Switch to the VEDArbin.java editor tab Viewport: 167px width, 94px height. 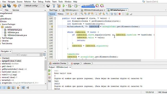tap(71, 10)
